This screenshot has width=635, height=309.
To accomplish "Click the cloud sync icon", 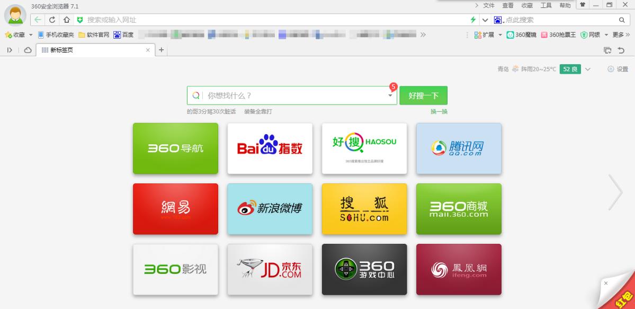I will click(x=28, y=50).
